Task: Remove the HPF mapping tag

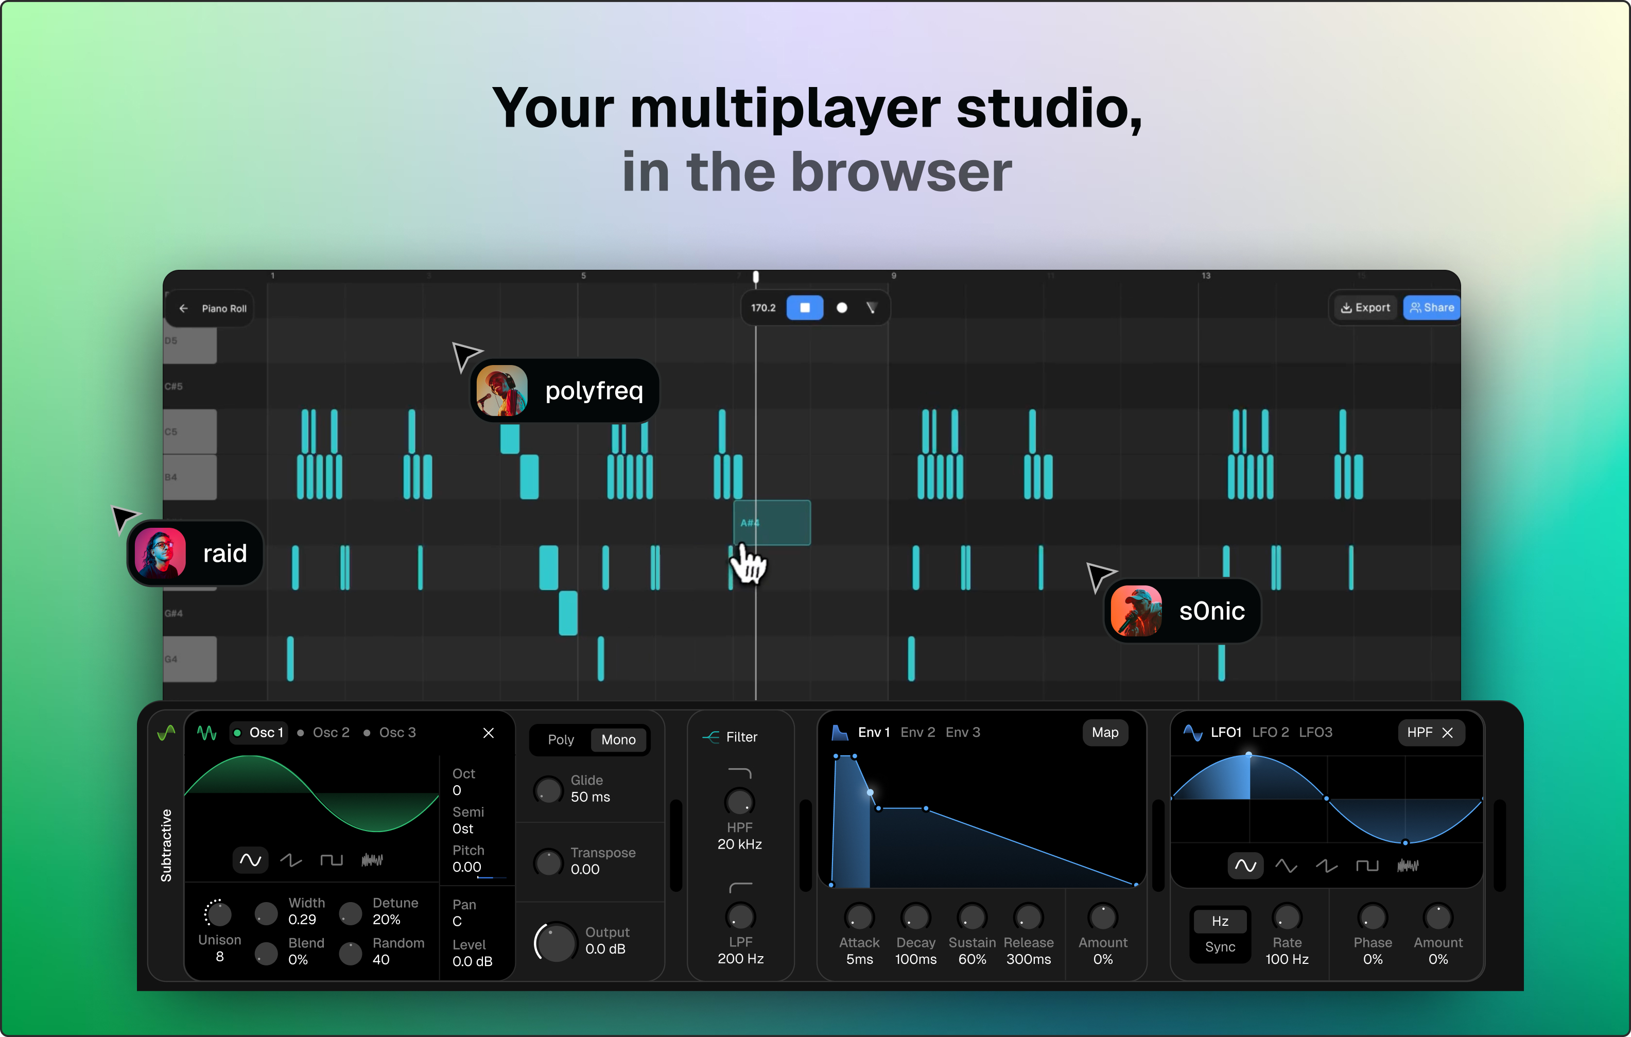Action: 1448,733
